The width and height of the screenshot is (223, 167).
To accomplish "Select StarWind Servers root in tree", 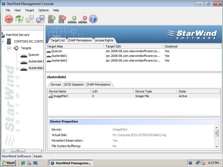I will coord(17,35).
